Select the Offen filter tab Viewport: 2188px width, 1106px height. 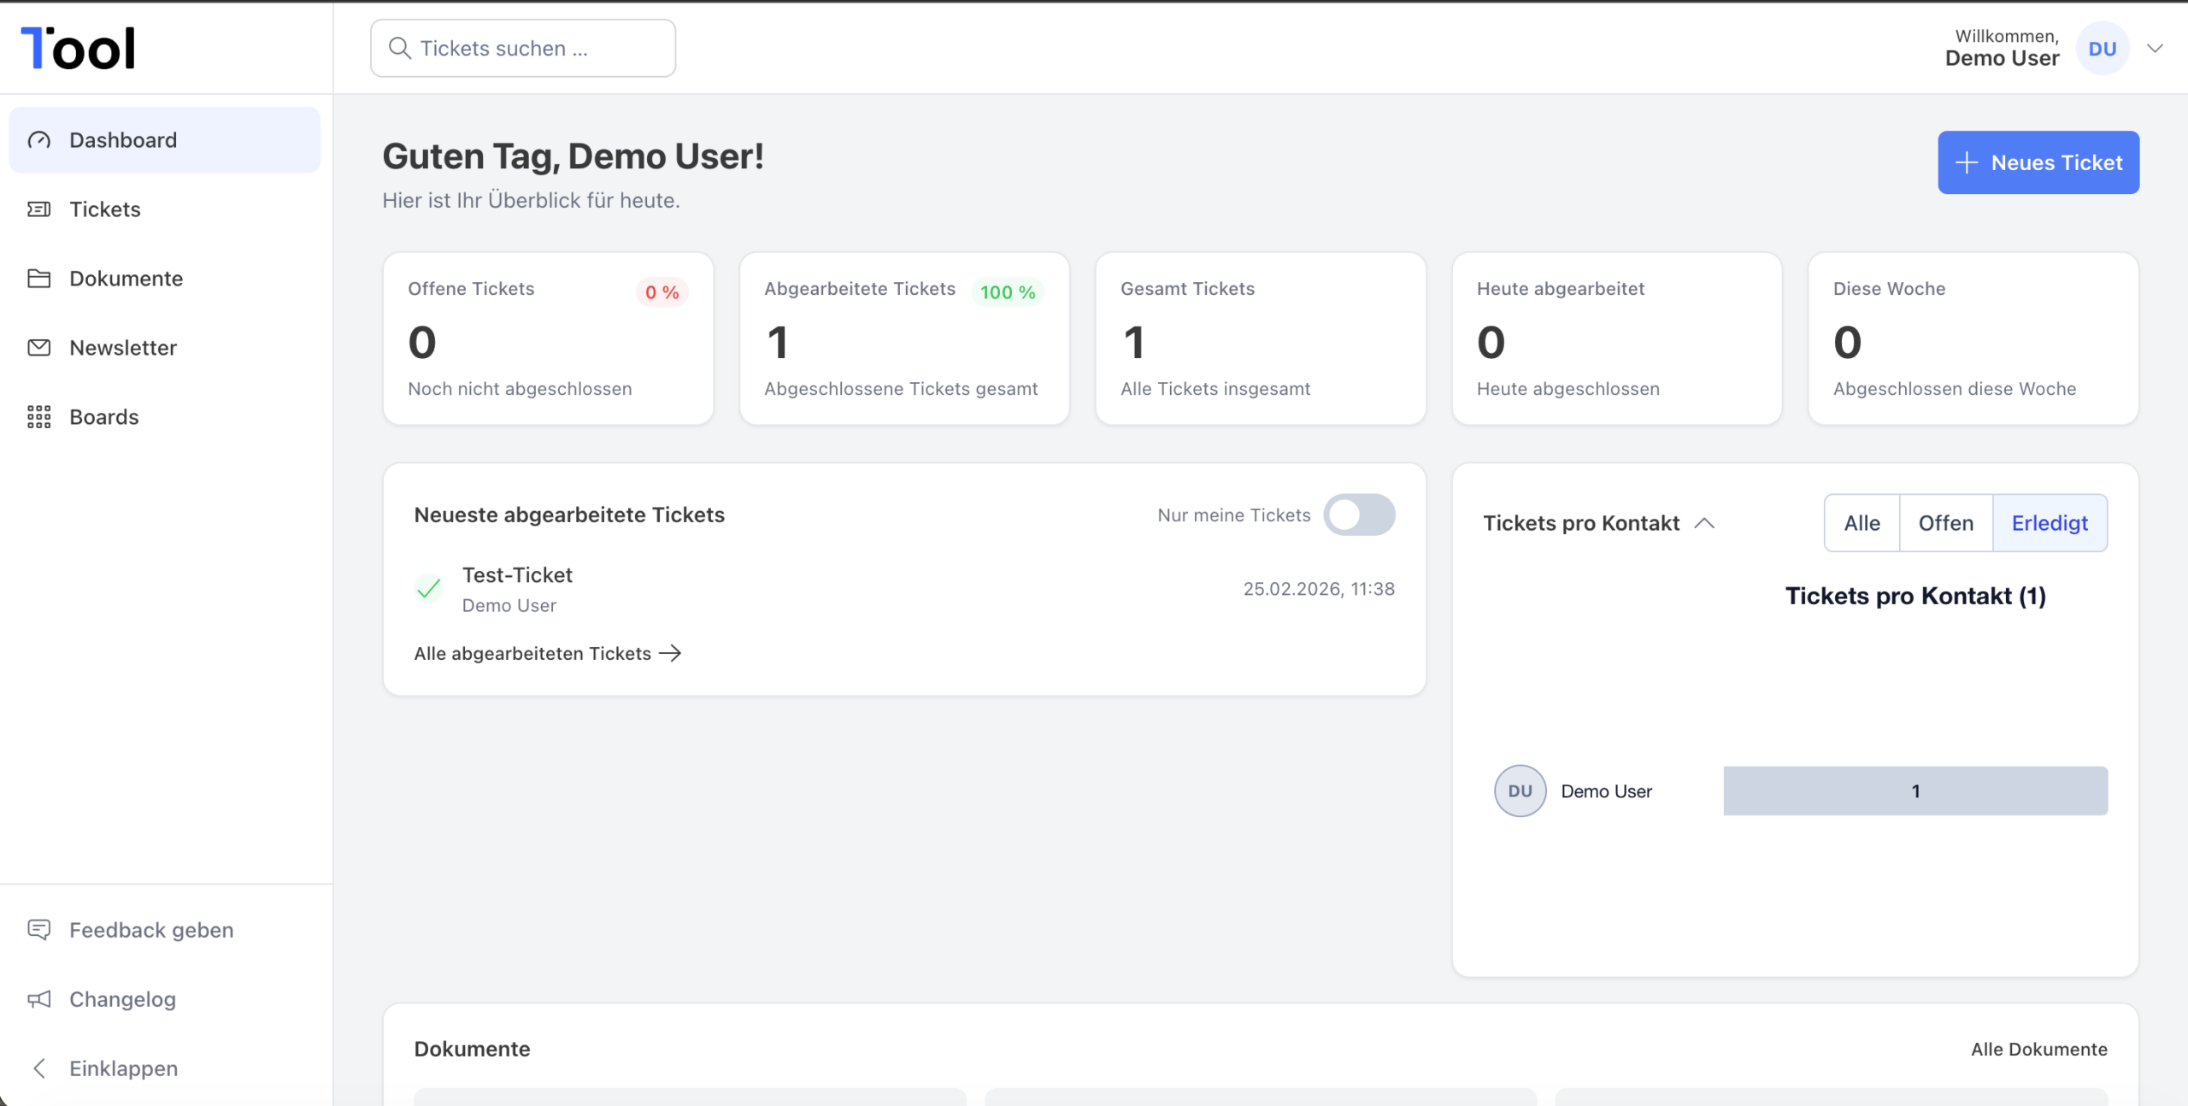(1946, 523)
